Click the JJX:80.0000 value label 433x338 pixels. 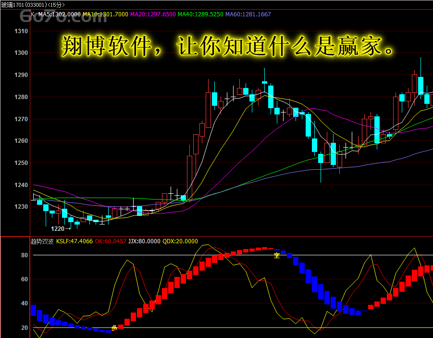(144, 241)
